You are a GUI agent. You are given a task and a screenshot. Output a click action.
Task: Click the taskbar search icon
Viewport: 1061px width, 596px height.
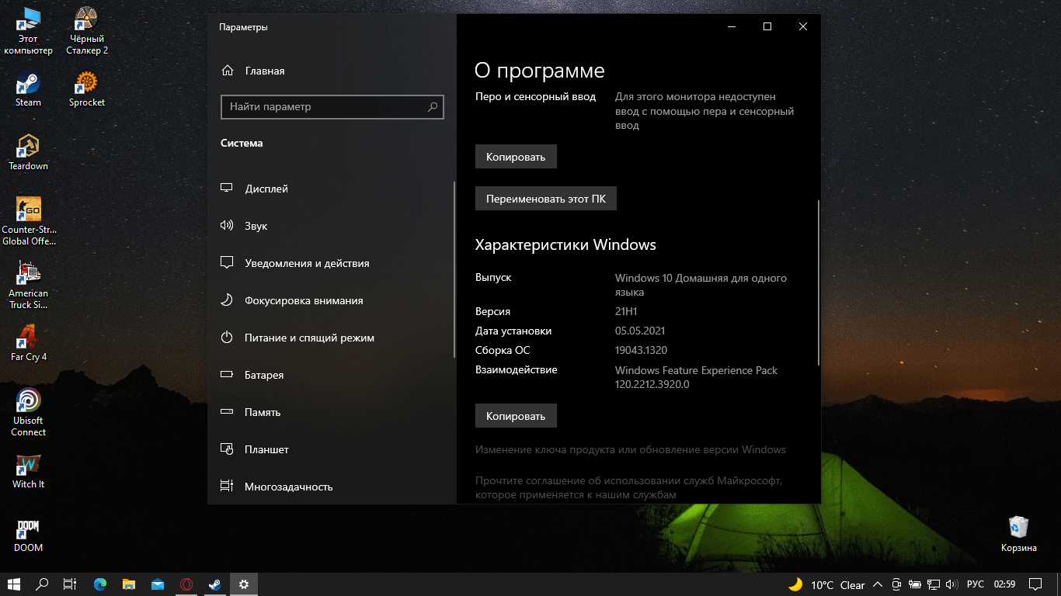(43, 584)
